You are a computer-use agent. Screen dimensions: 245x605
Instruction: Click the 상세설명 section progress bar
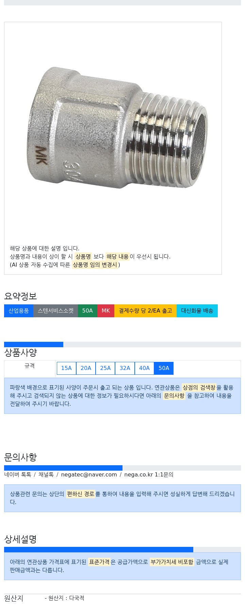click(x=122, y=550)
